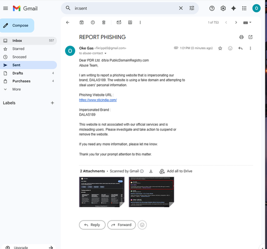Click the Forward button
The width and height of the screenshot is (267, 249).
point(122,225)
